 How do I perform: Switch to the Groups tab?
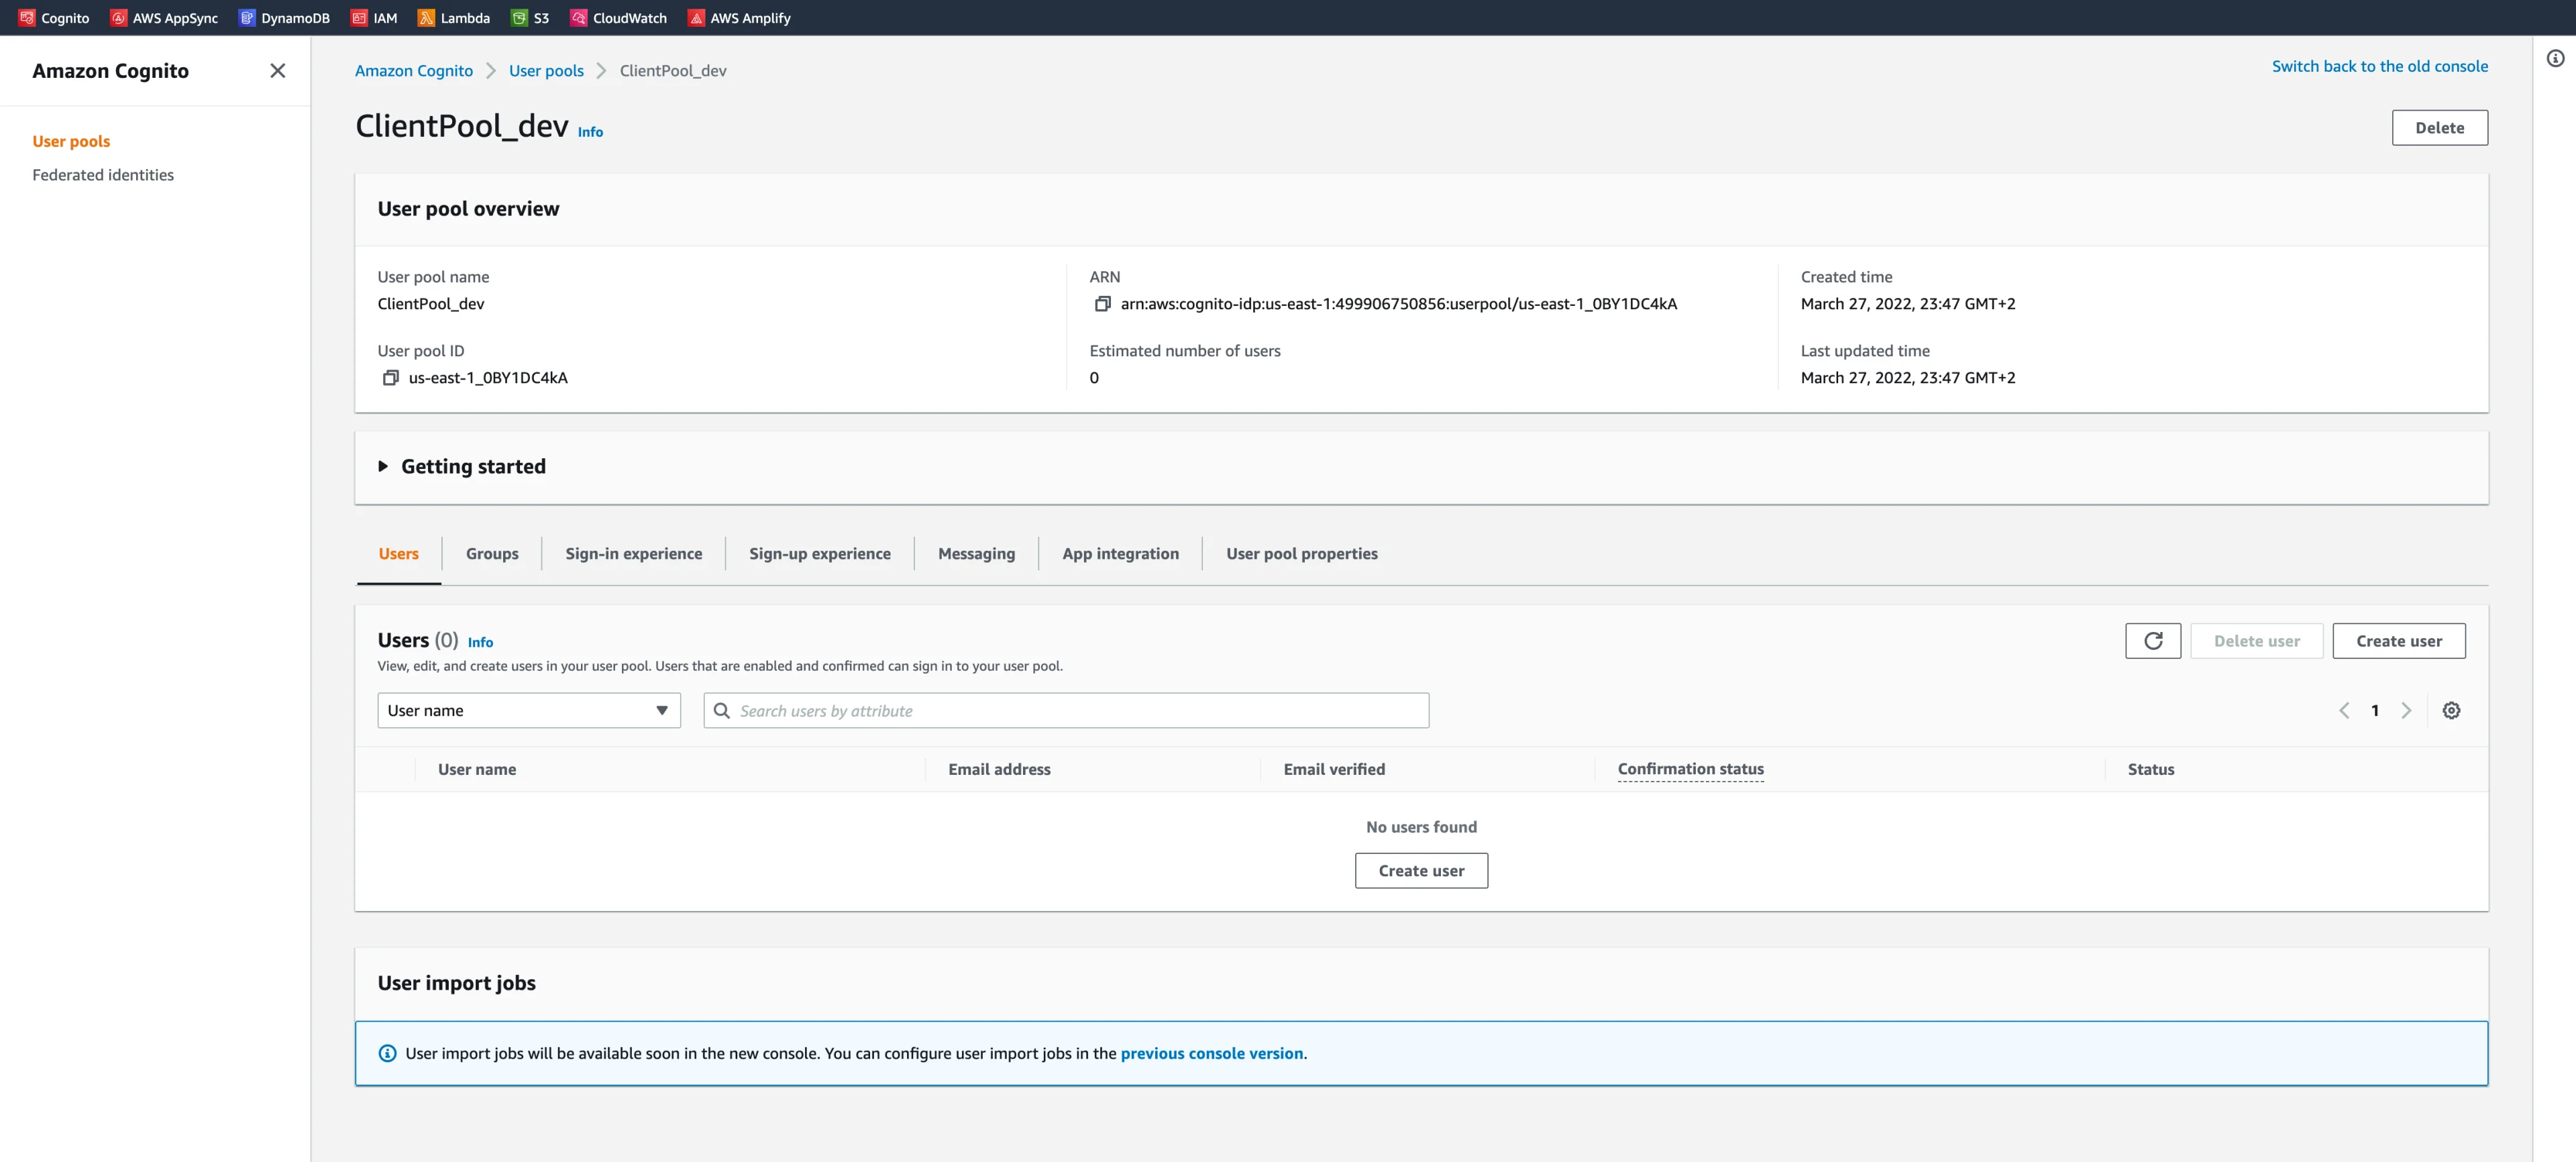492,554
